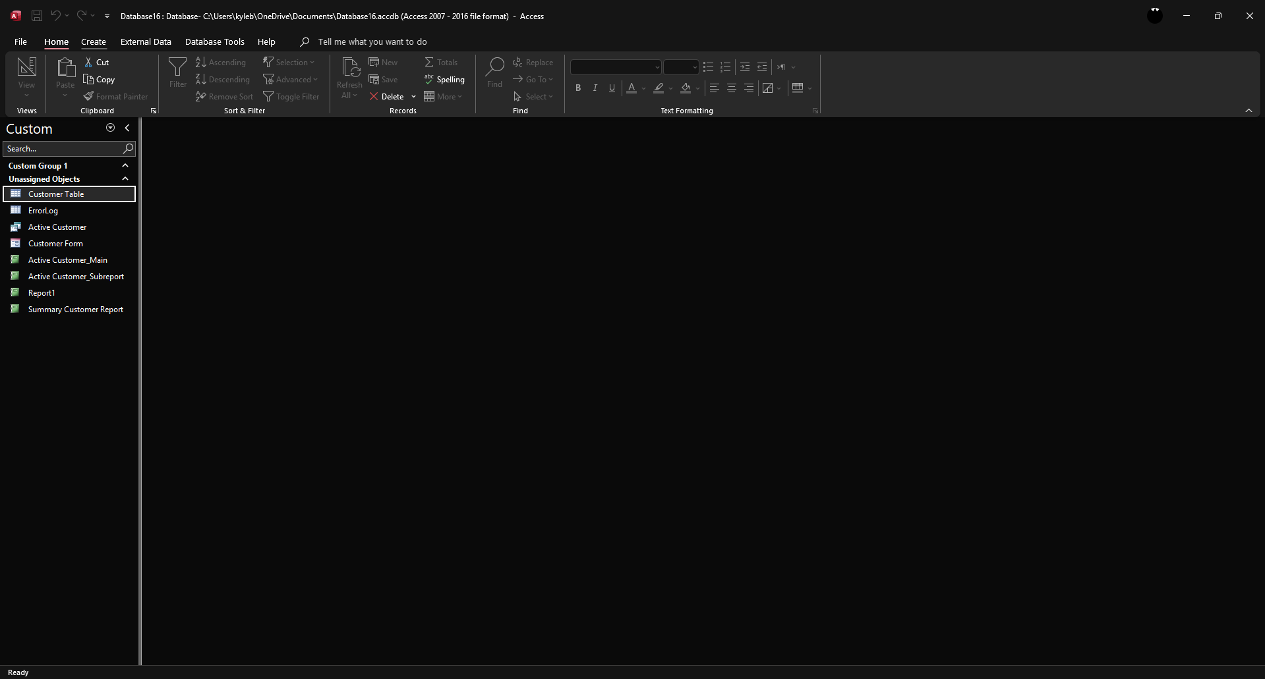Select the ErrorLog table
Viewport: 1265px width, 679px height.
[69, 210]
